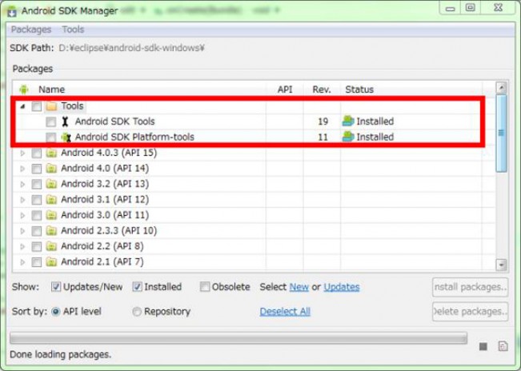Click the Android 4.0.3 (API 15) folder icon

coord(51,153)
